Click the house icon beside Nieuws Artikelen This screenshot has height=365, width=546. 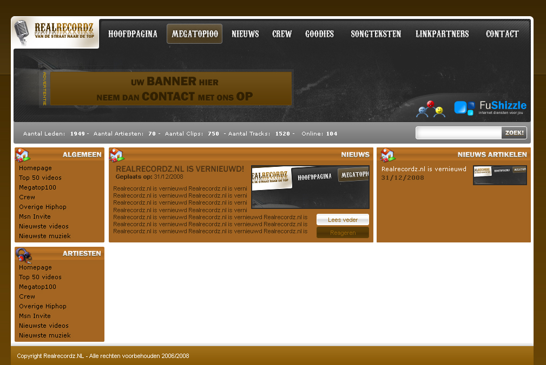(x=387, y=155)
